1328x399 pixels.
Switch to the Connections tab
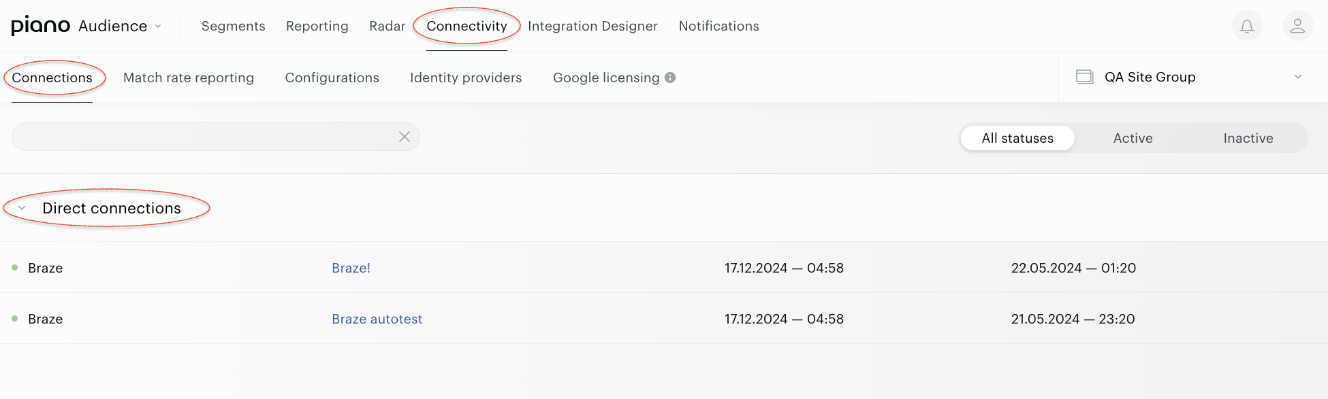[52, 77]
